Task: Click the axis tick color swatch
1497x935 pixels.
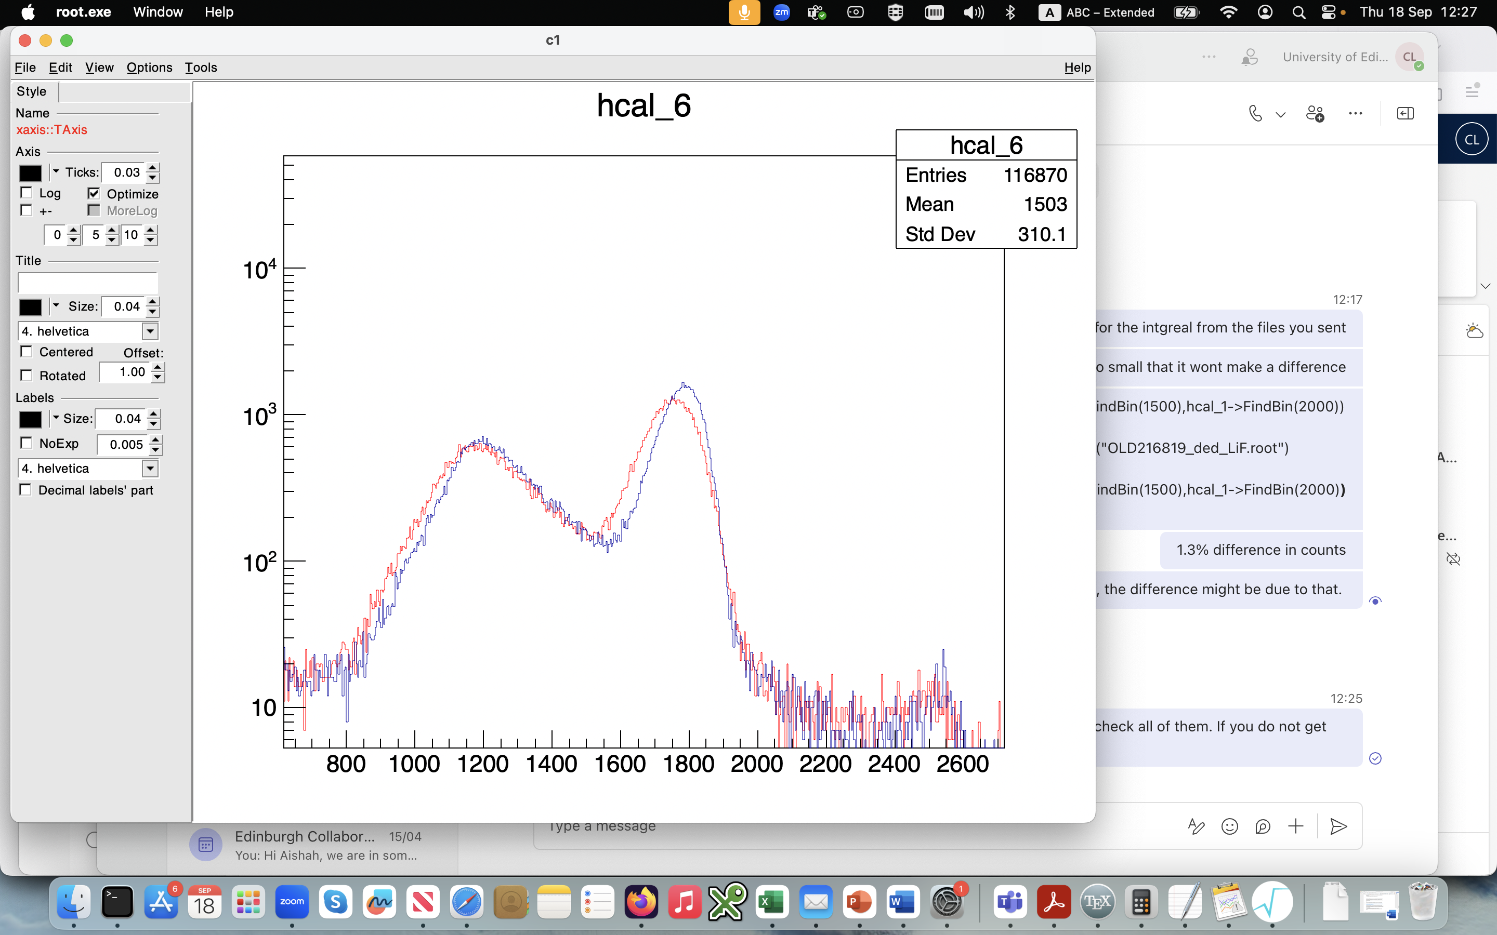Action: point(31,172)
